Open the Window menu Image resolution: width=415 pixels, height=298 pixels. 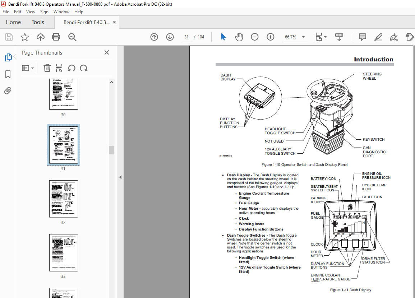[x=61, y=12]
